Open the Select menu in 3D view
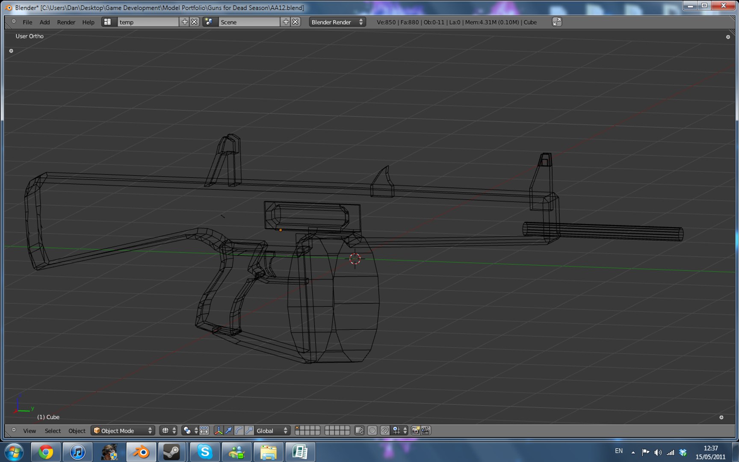This screenshot has height=462, width=739. tap(53, 430)
